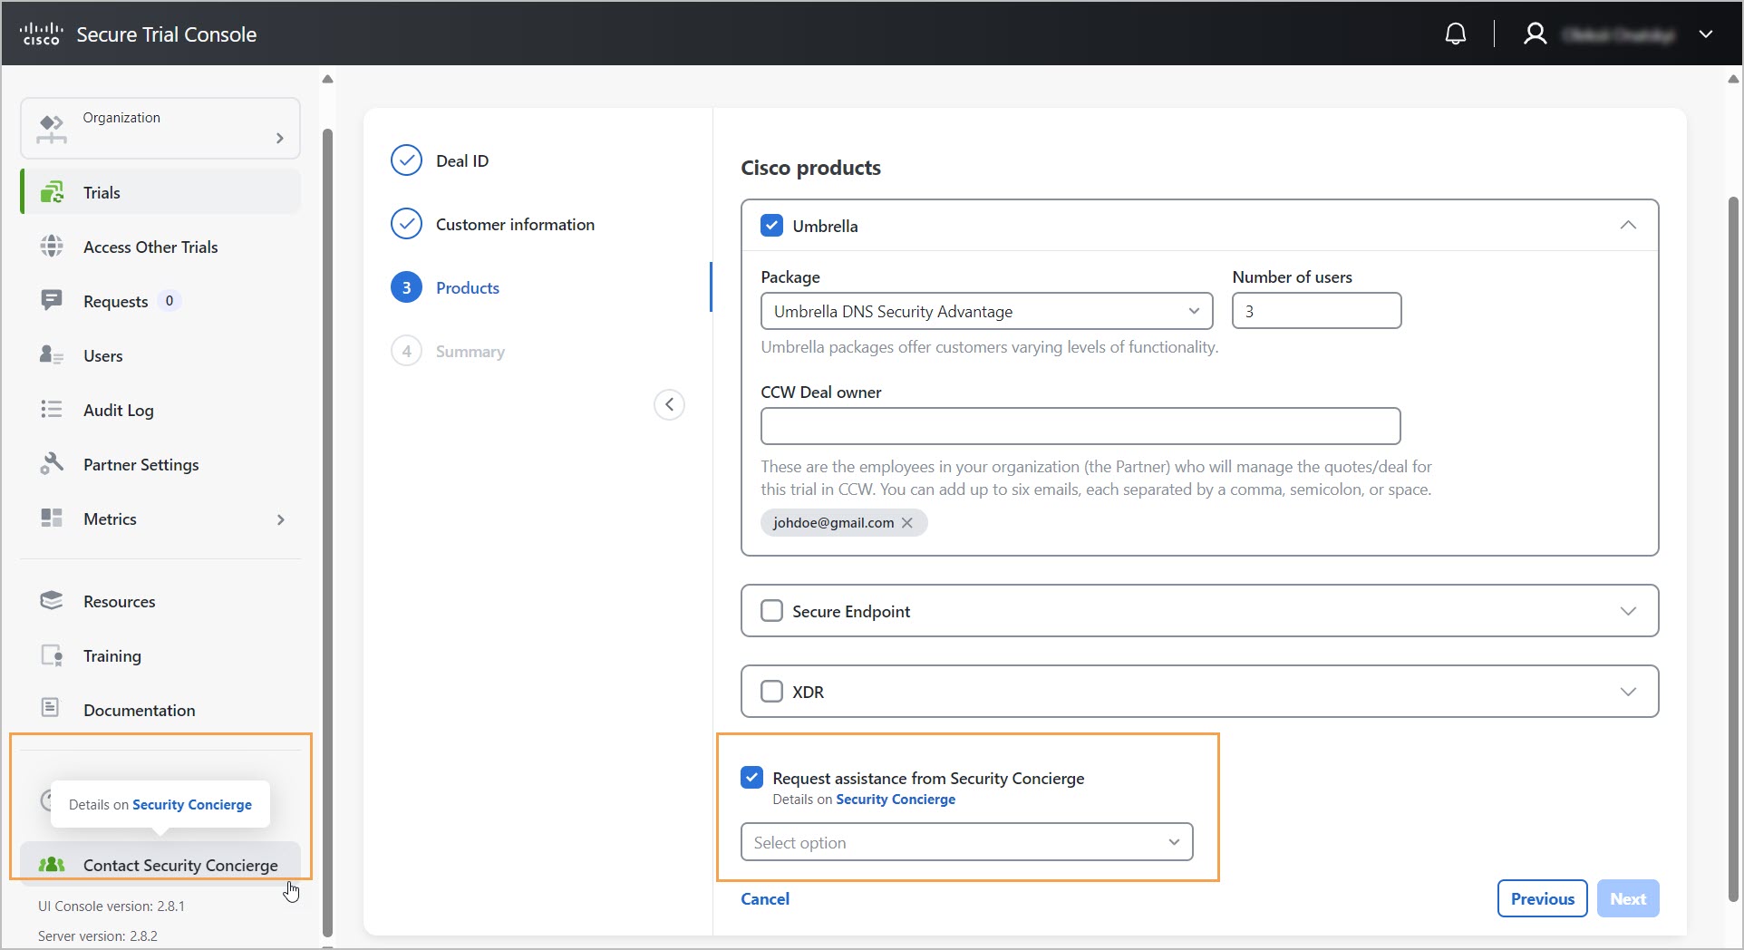Screen dimensions: 1744x950
Task: Click the Next button
Action: [x=1628, y=898]
